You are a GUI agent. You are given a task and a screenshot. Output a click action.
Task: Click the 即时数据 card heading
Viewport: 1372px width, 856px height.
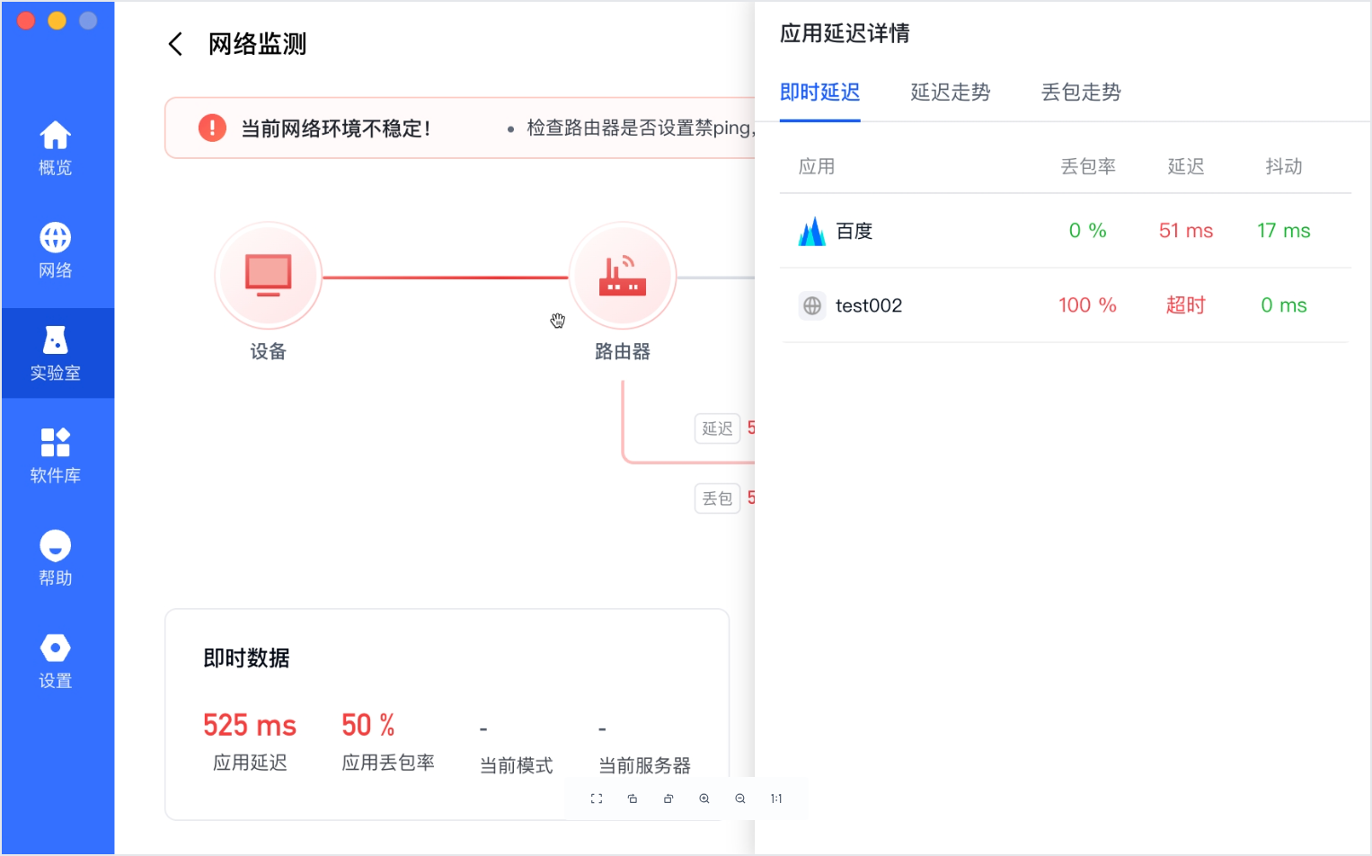pyautogui.click(x=246, y=658)
